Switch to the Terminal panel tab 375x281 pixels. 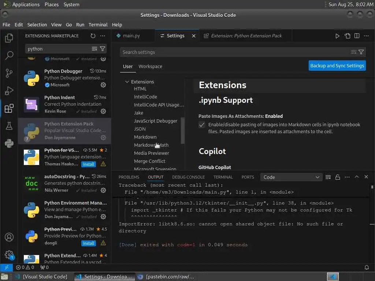coord(223,177)
